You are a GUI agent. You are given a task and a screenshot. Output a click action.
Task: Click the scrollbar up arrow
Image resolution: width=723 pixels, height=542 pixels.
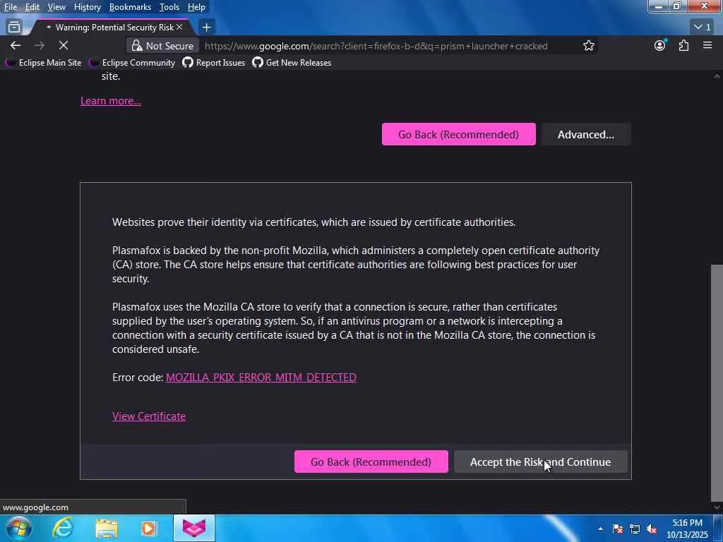click(717, 76)
